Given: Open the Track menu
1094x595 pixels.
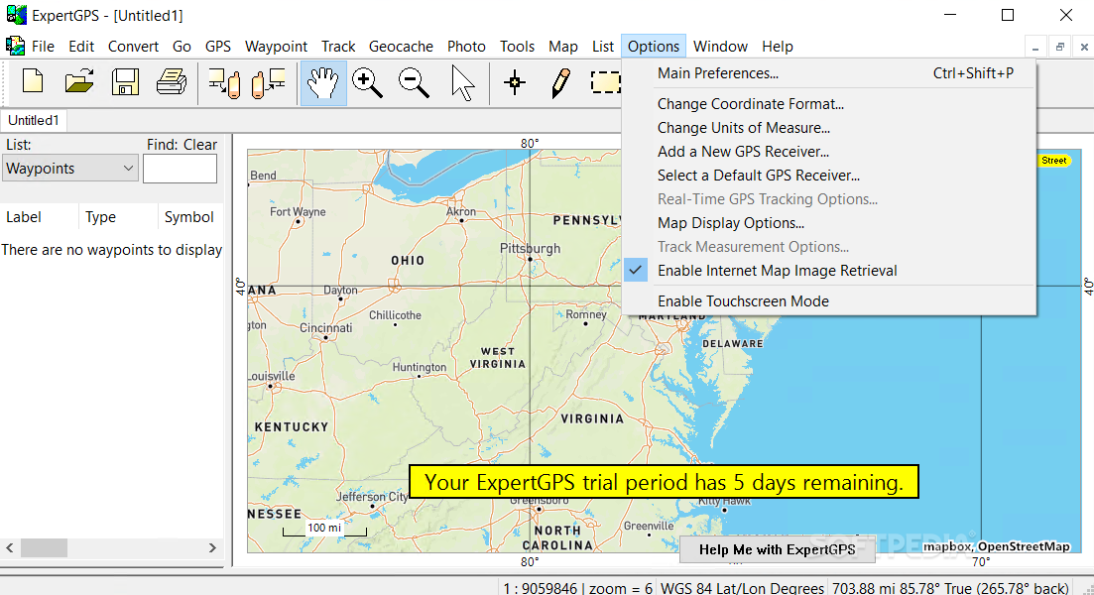Looking at the screenshot, I should click(337, 46).
